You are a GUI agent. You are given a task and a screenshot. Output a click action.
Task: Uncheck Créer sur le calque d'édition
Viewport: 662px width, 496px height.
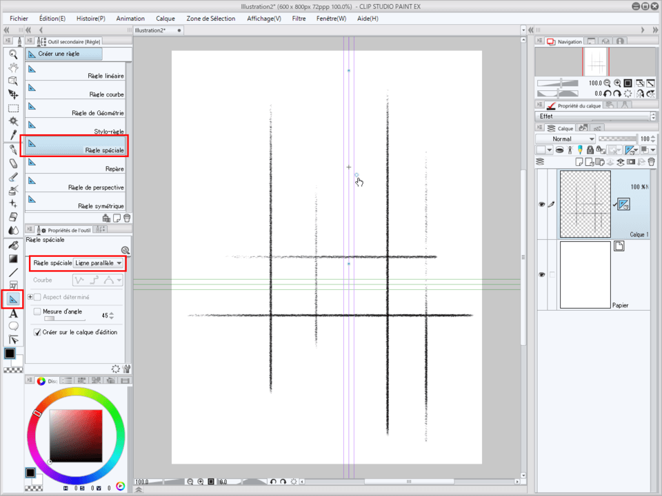pyautogui.click(x=38, y=332)
